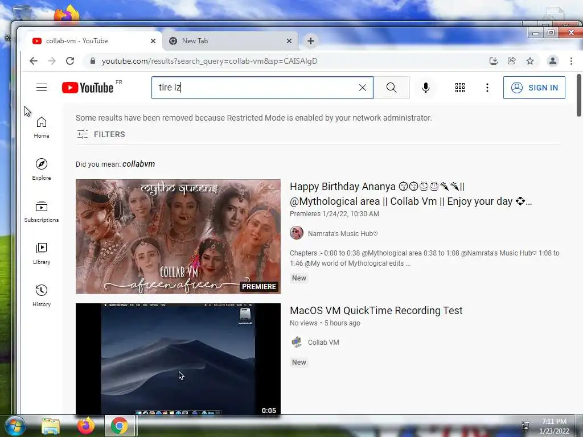Image resolution: width=583 pixels, height=437 pixels.
Task: Open Library in the sidebar
Action: pyautogui.click(x=41, y=253)
